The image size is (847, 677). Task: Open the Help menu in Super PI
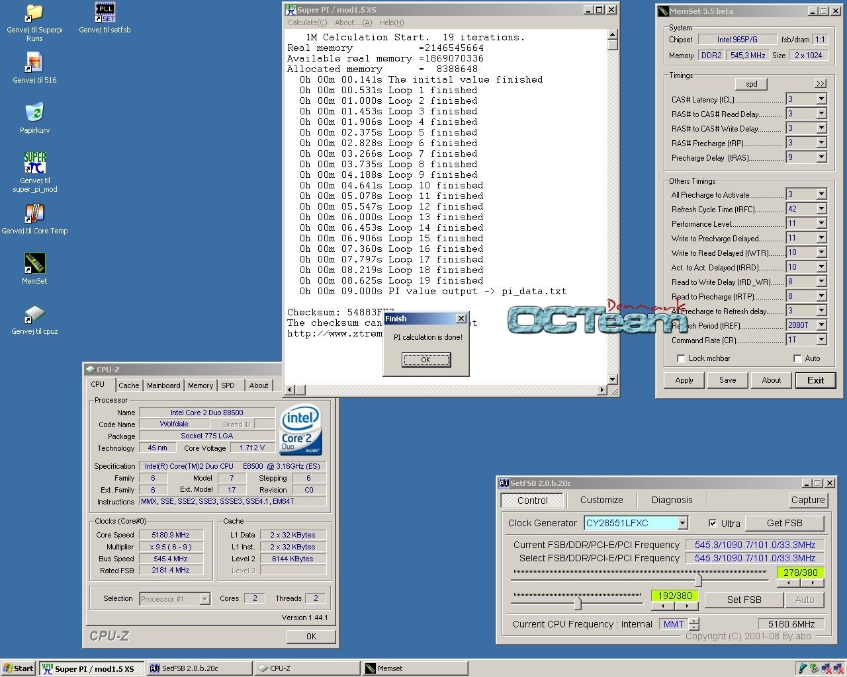[392, 22]
